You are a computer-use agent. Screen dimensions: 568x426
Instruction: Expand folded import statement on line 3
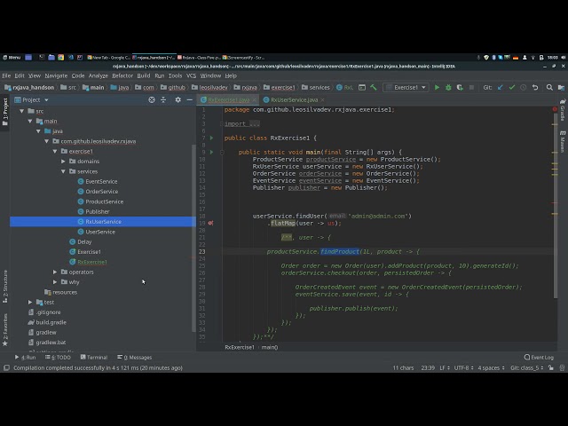point(221,124)
